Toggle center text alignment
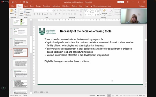This screenshot has width=156, height=97. pyautogui.click(x=66, y=14)
